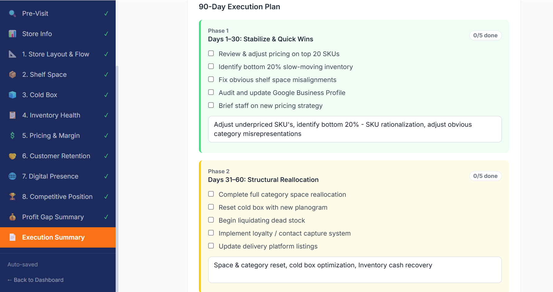Select the Store Layout & Flow ruler icon
The width and height of the screenshot is (553, 292).
pyautogui.click(x=12, y=54)
